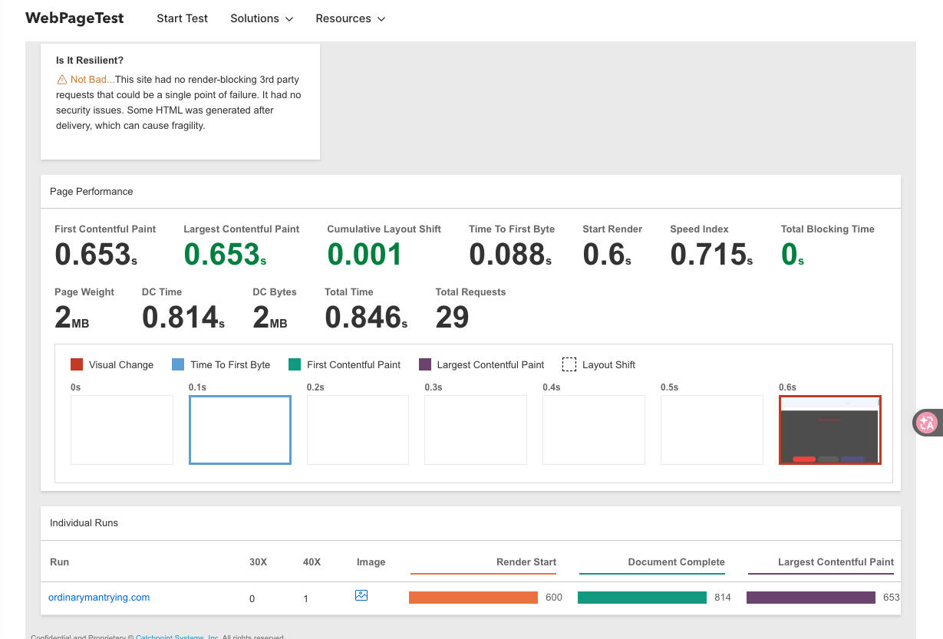Select the 0.2s filmstrip frame
The height and width of the screenshot is (639, 943).
pyautogui.click(x=358, y=430)
